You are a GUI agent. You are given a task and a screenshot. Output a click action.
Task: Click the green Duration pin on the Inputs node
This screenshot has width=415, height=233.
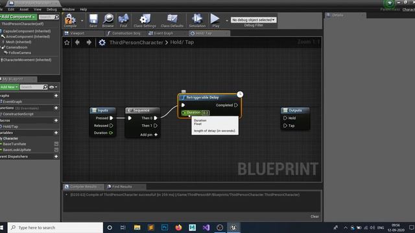[x=111, y=133]
